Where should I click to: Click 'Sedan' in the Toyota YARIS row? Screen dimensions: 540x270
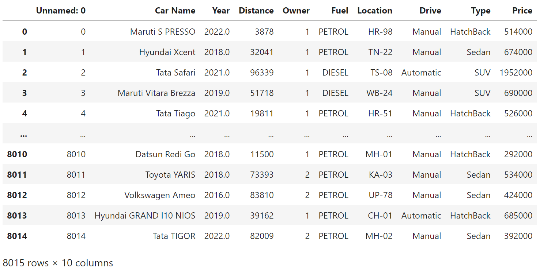[x=479, y=175]
